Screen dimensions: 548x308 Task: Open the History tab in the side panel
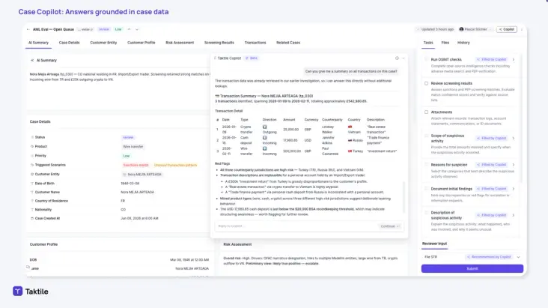pyautogui.click(x=463, y=43)
